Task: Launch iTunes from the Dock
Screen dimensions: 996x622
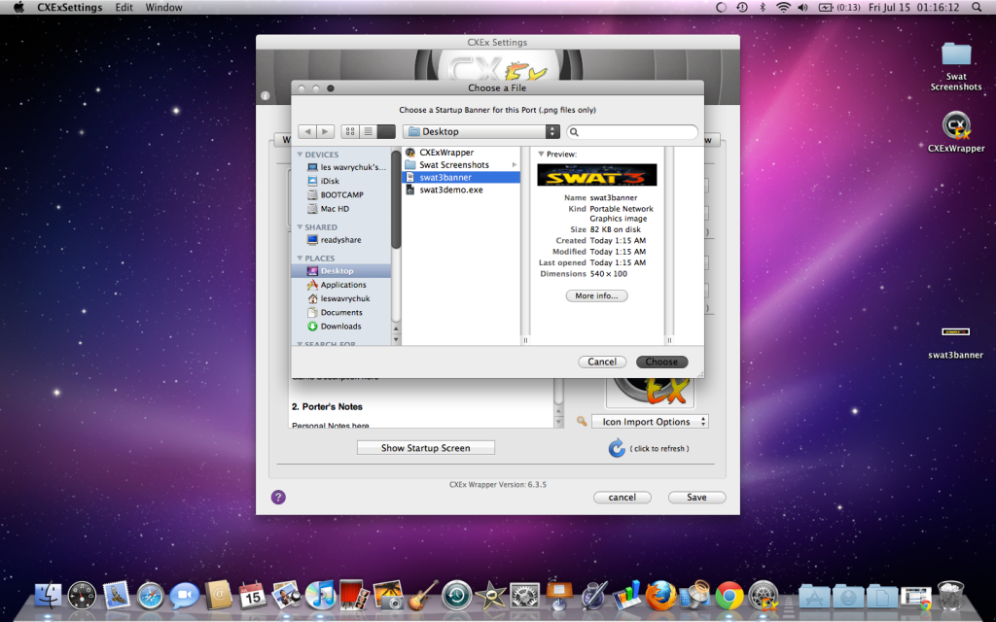Action: [320, 596]
